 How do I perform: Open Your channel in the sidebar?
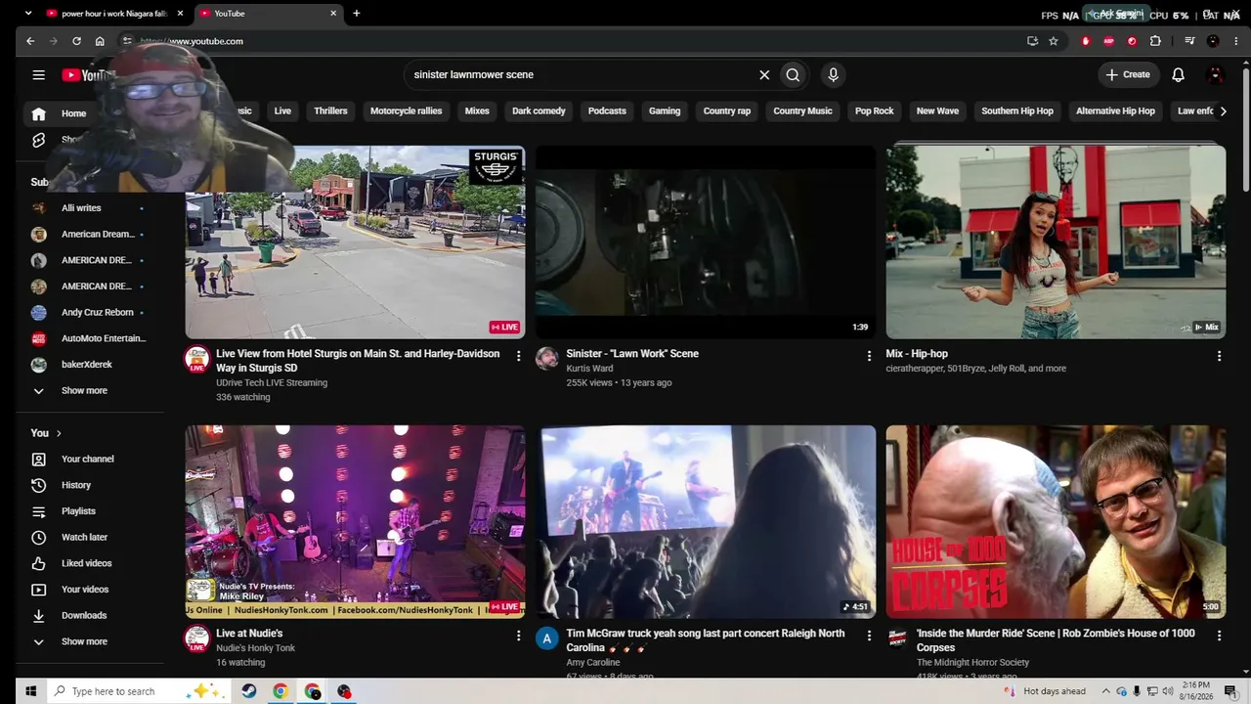[x=90, y=459]
